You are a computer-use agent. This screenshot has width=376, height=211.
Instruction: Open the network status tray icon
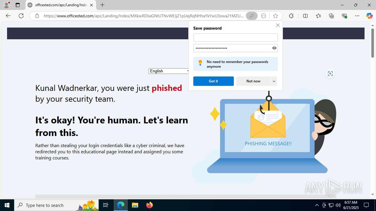coord(331,205)
